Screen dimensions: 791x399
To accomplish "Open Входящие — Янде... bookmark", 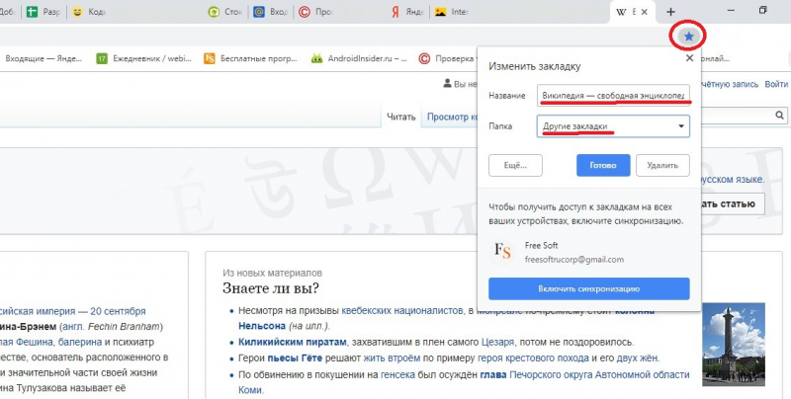I will 44,59.
